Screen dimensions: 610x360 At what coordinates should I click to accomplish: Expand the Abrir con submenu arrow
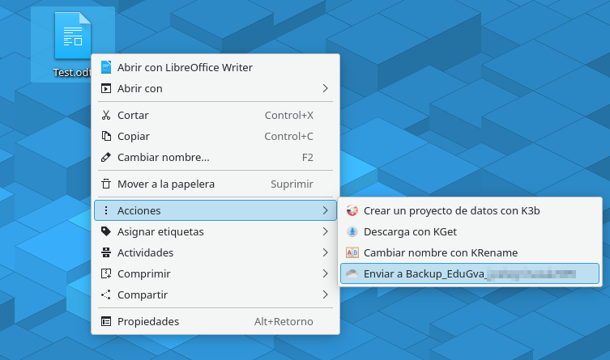point(325,88)
